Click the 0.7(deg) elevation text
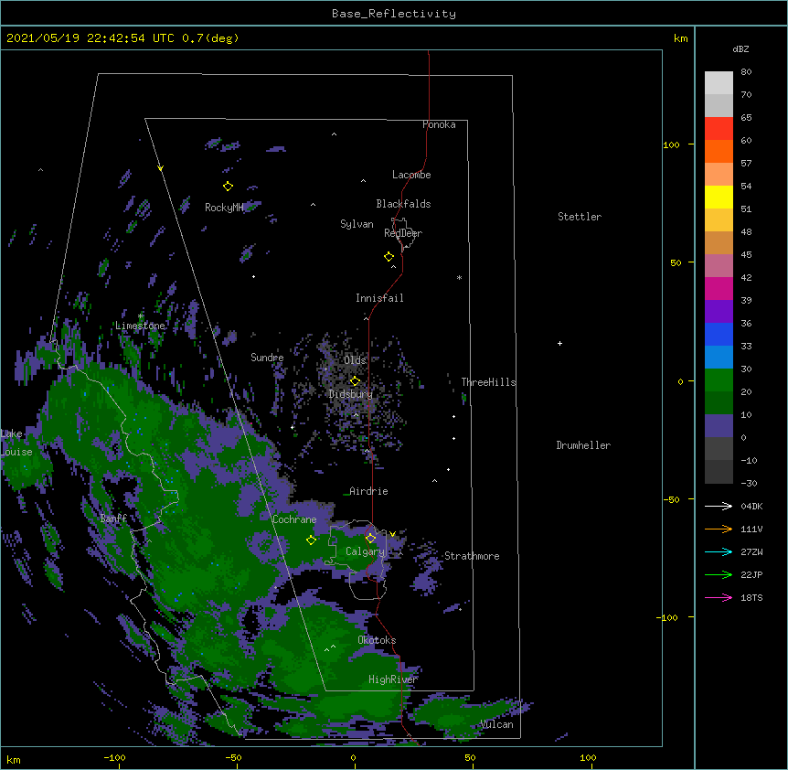The image size is (788, 770). 210,38
